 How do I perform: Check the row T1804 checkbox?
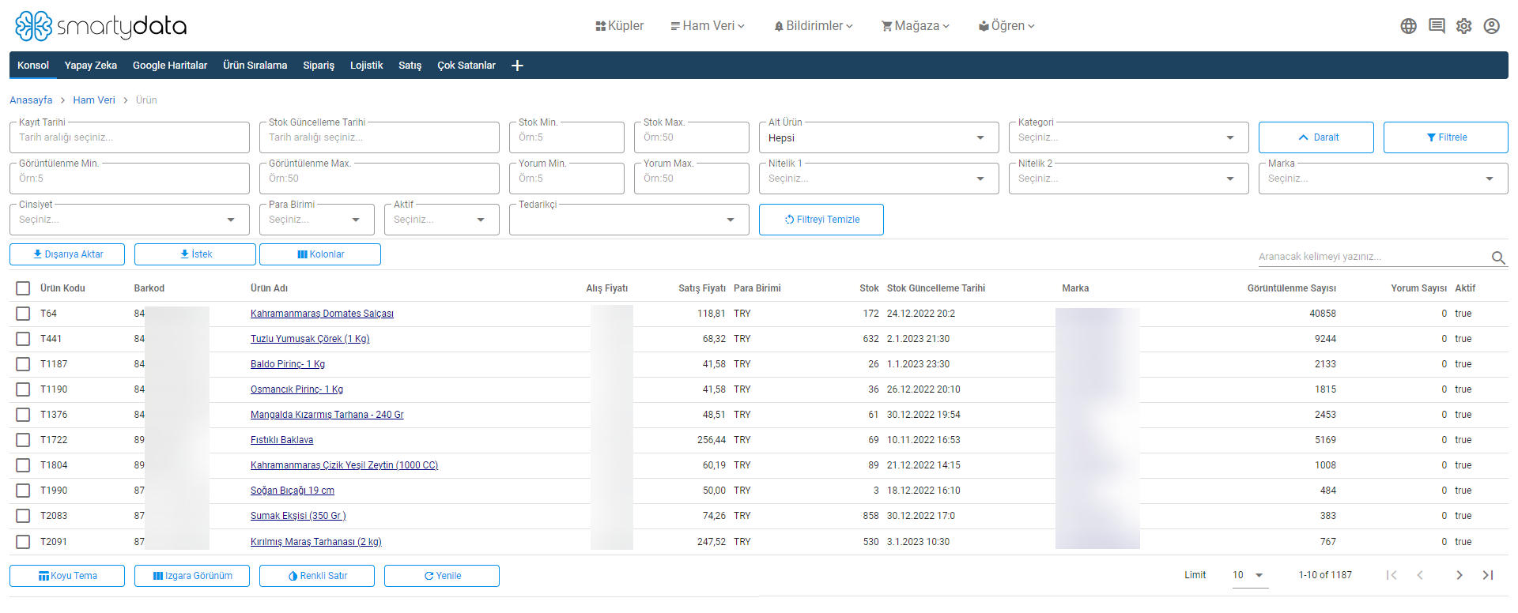point(23,465)
